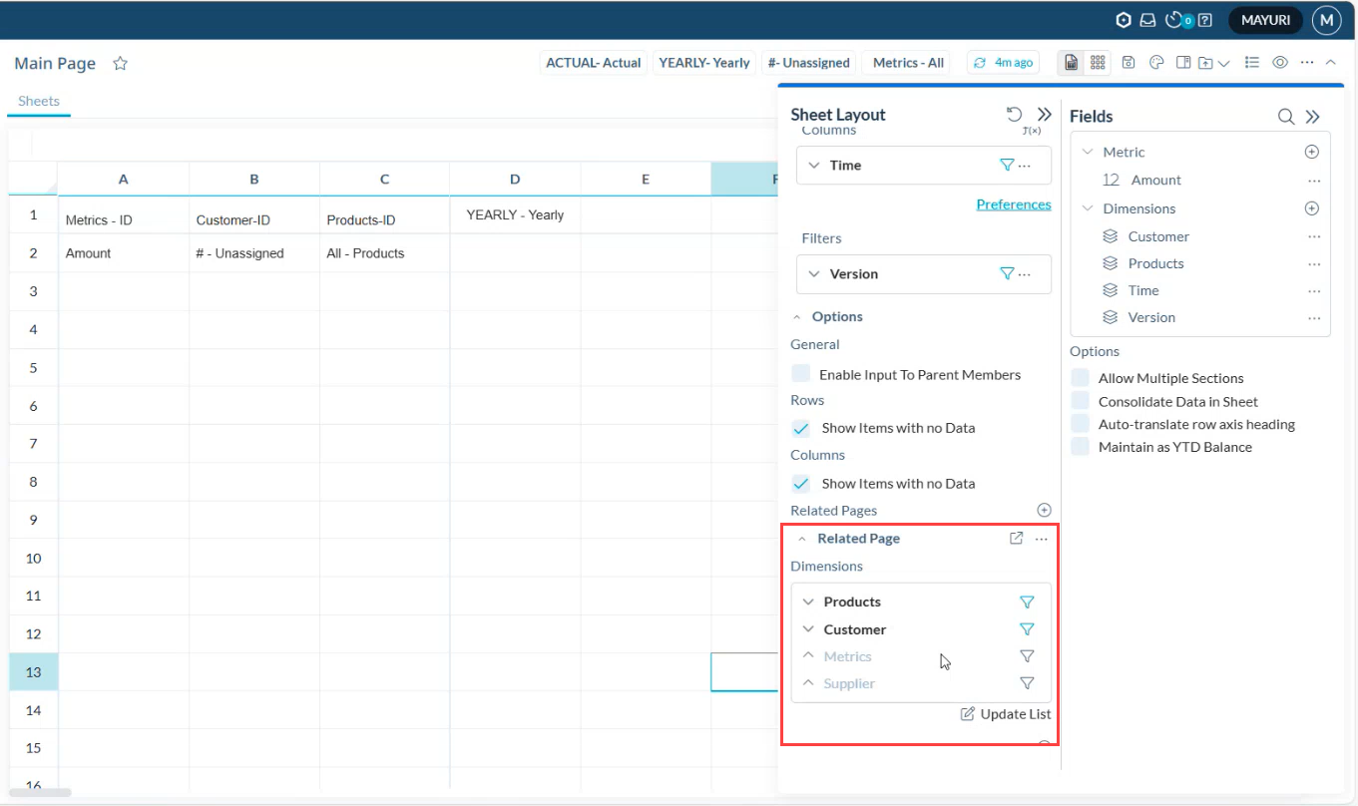1358x806 pixels.
Task: Open the Related Page external link icon
Action: click(x=1016, y=539)
